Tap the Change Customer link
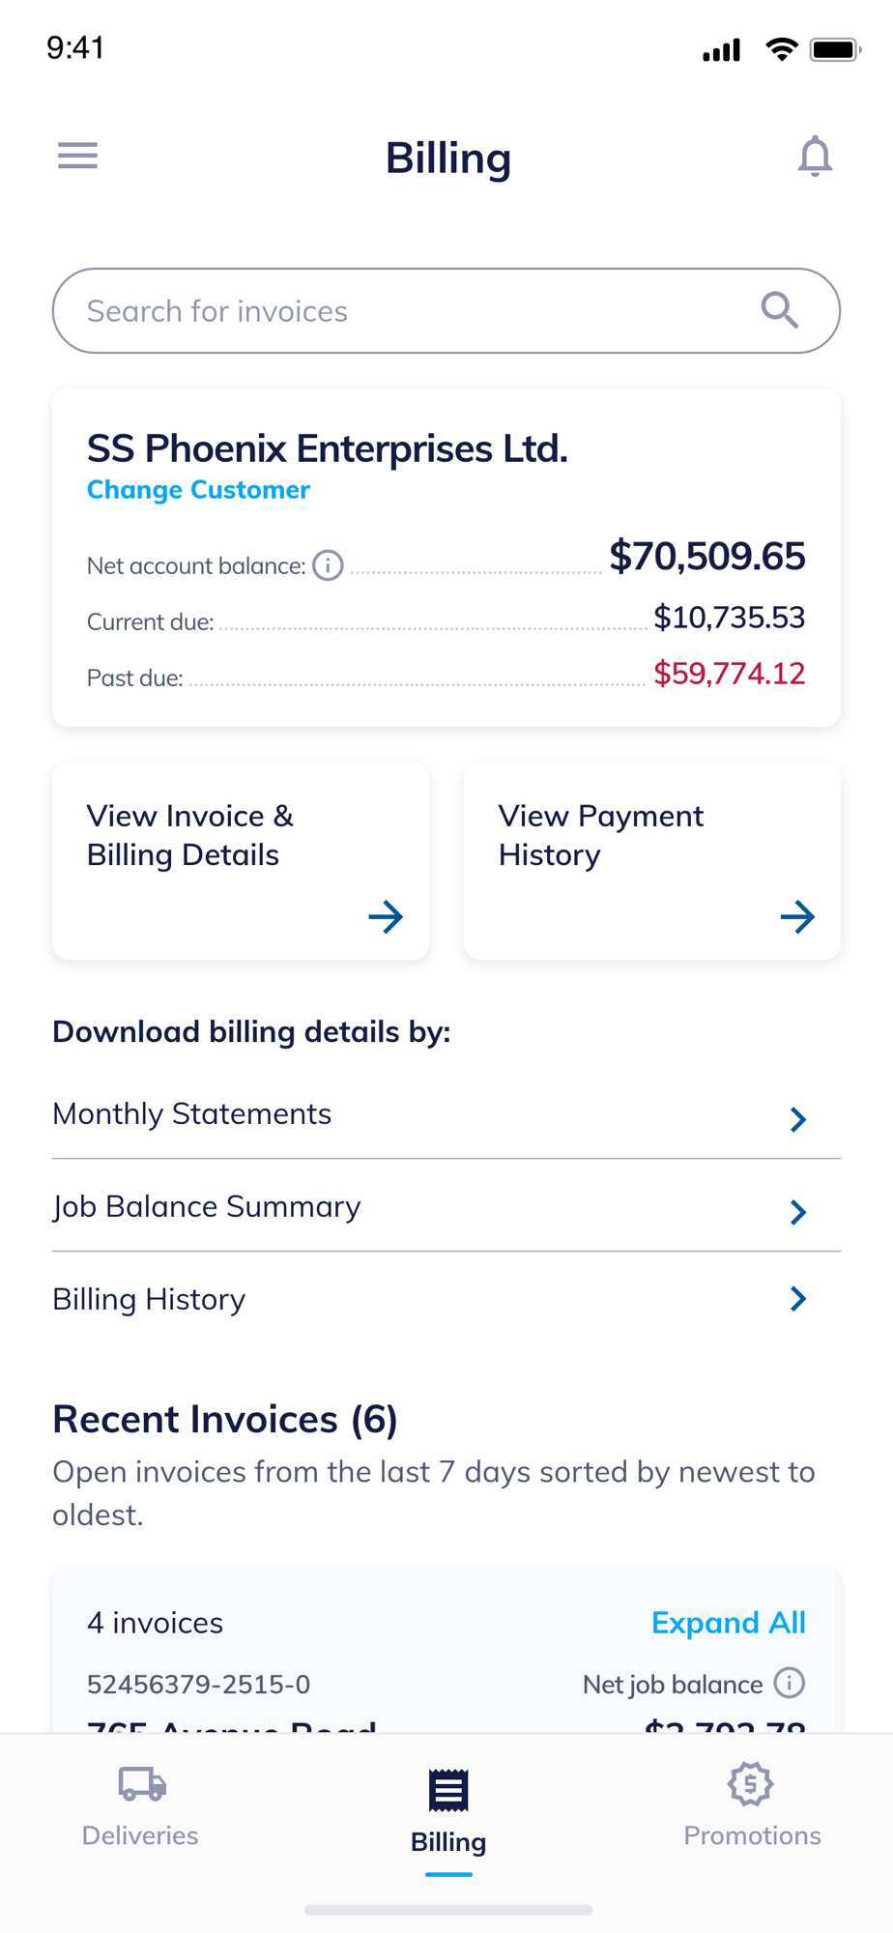Viewport: 893px width, 1933px height. (198, 490)
